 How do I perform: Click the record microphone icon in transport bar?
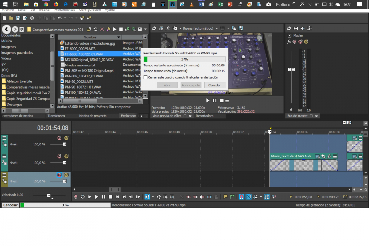click(76, 197)
